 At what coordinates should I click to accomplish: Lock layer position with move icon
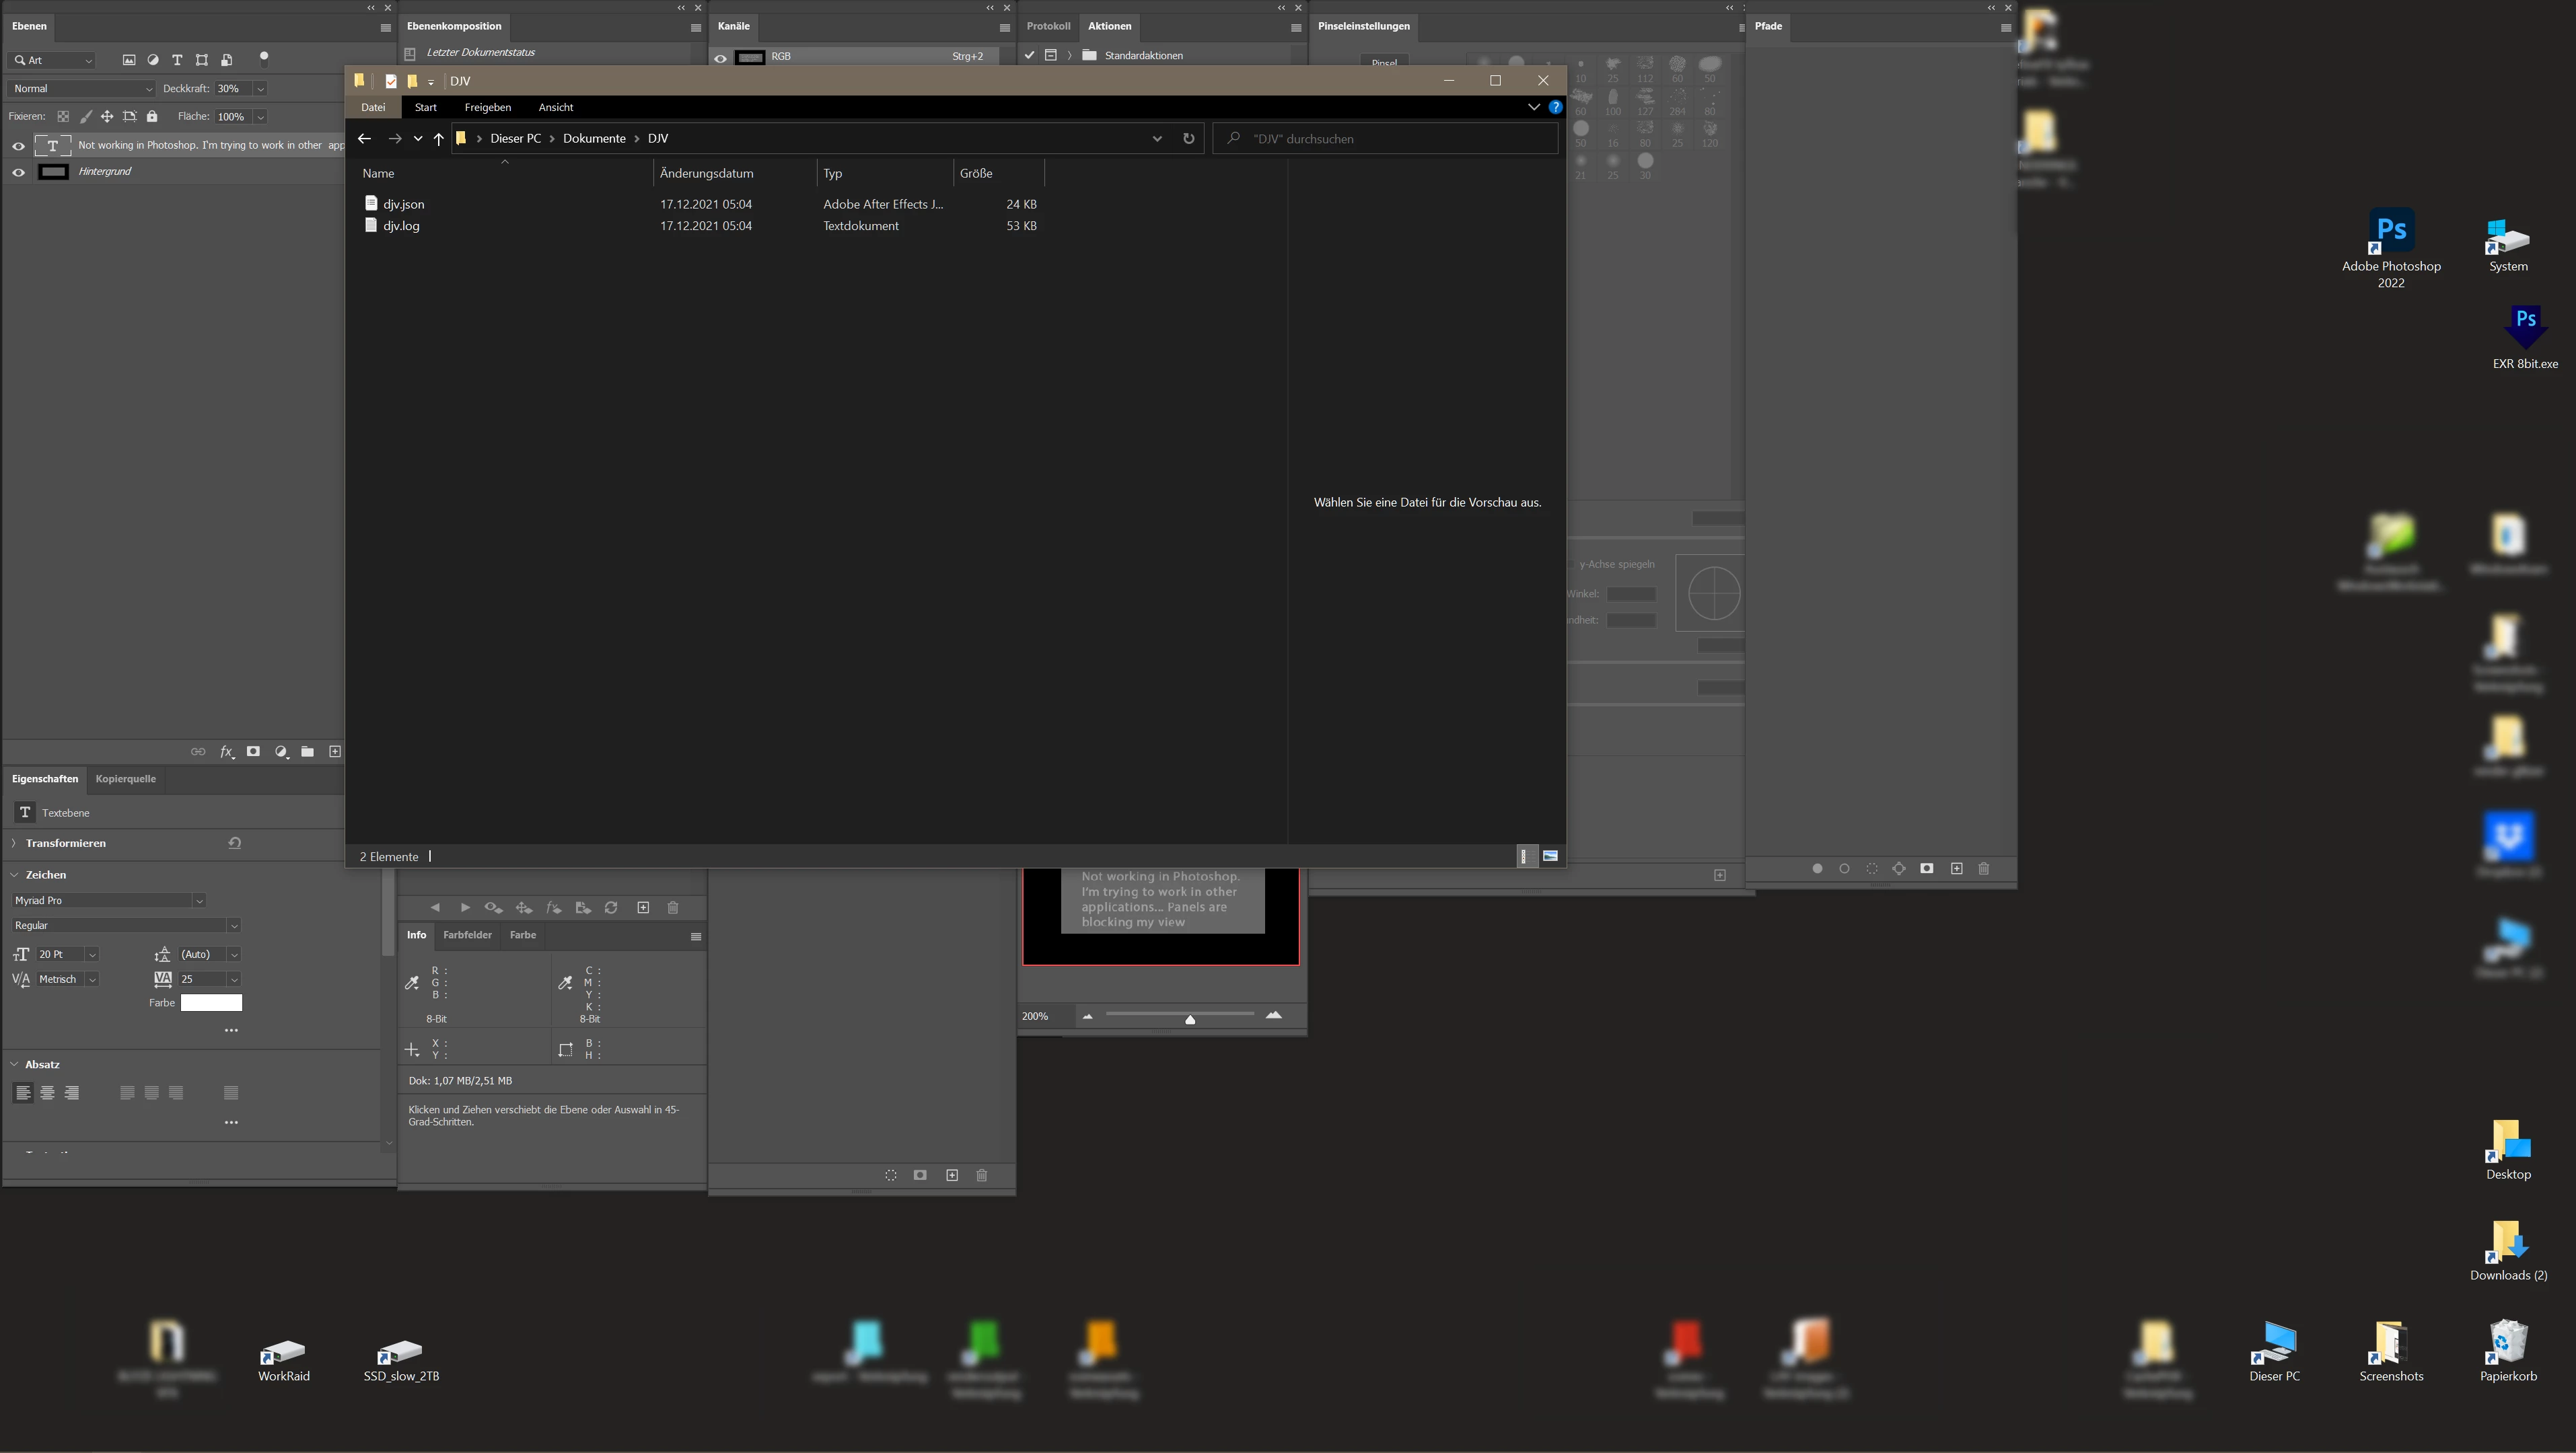107,117
